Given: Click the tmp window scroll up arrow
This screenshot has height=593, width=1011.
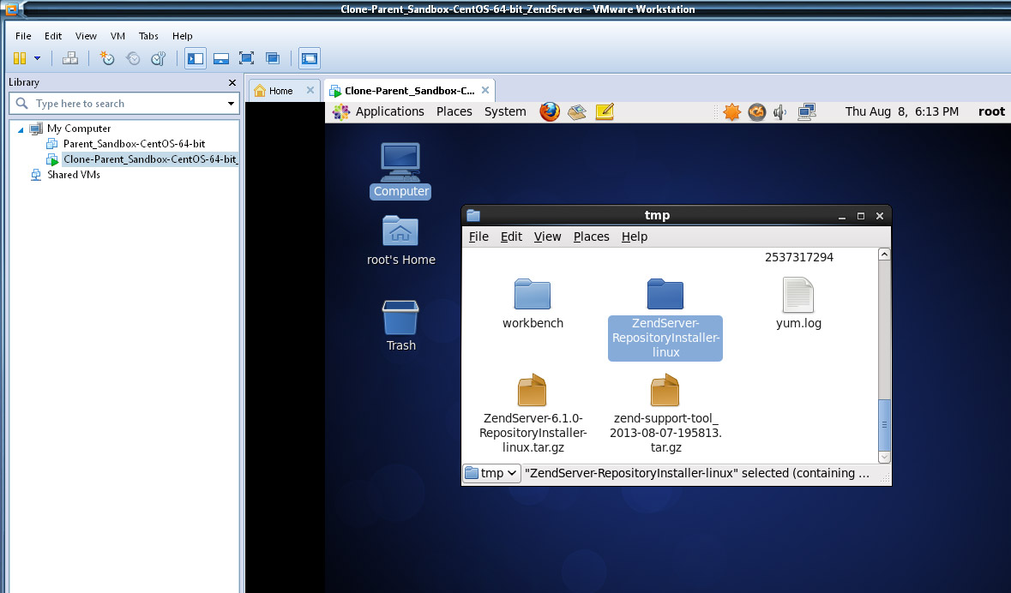Looking at the screenshot, I should click(x=885, y=255).
